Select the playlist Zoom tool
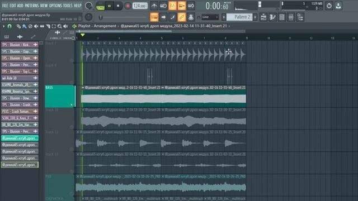This screenshot has height=201, width=358. (x=60, y=26)
